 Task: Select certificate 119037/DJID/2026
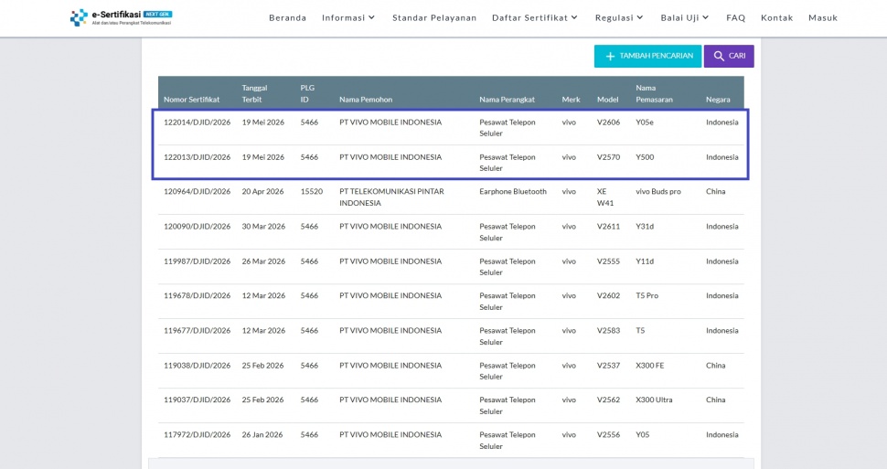click(197, 400)
